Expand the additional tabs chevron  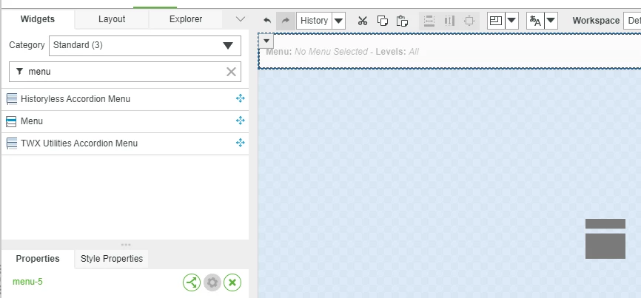pos(241,19)
